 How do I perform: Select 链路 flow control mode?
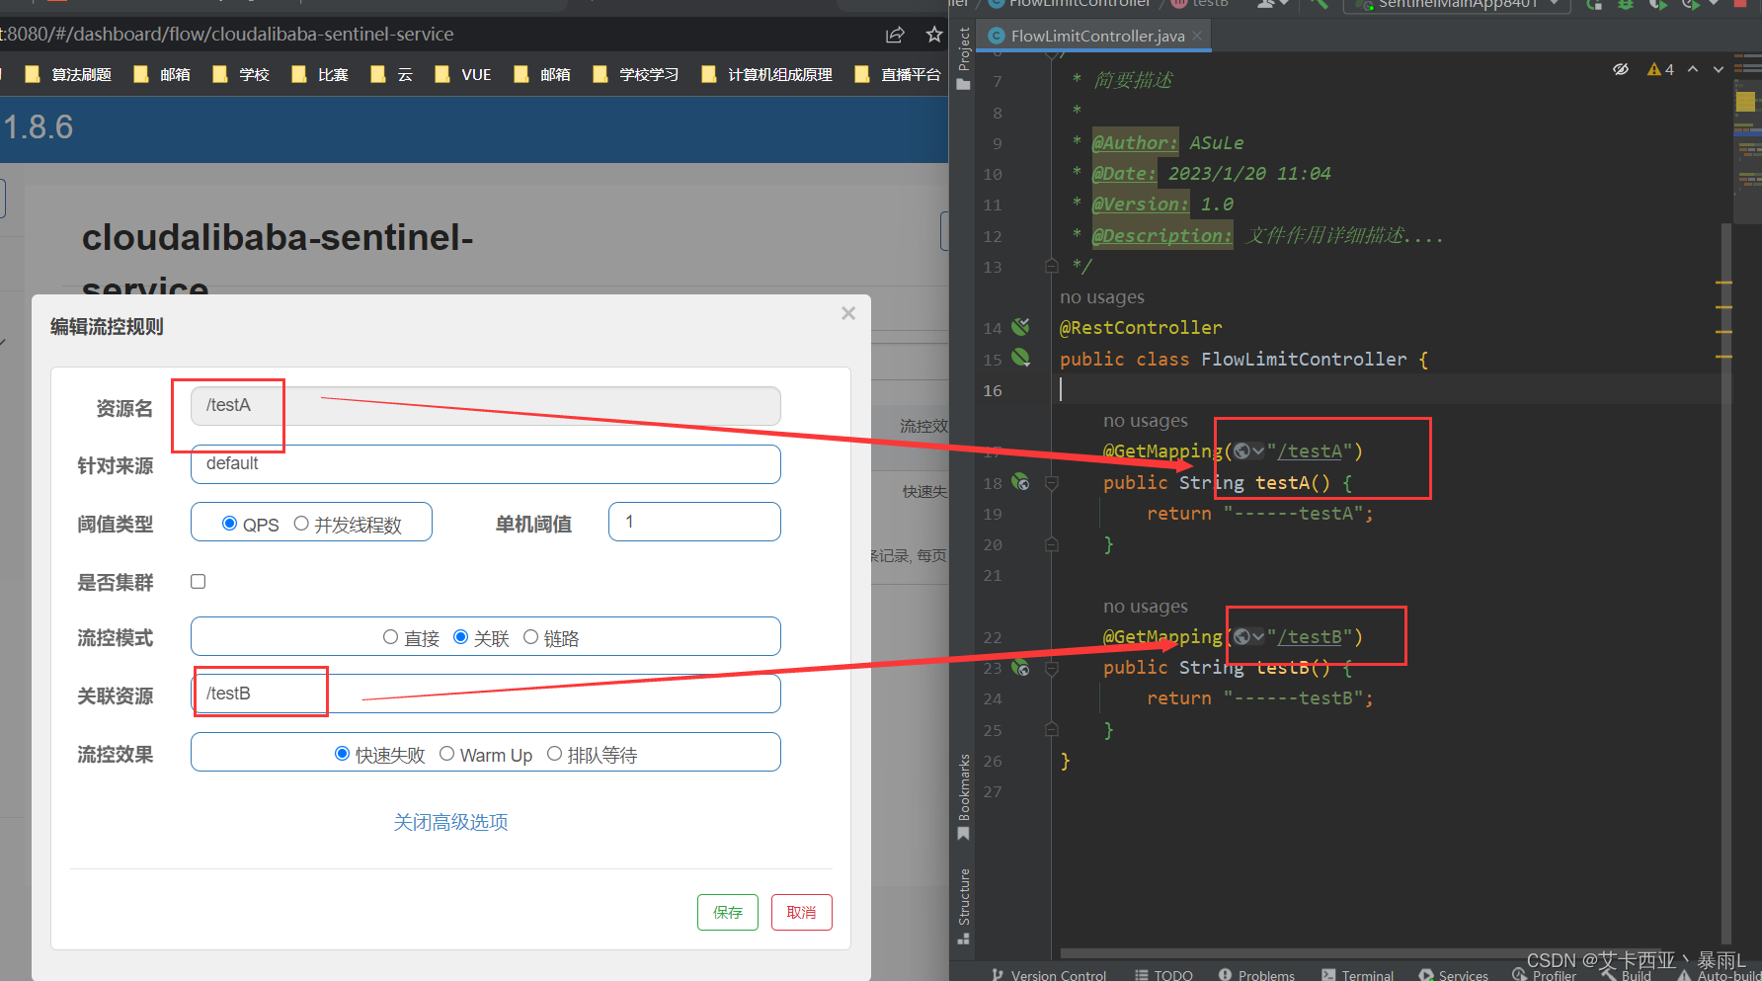click(530, 637)
